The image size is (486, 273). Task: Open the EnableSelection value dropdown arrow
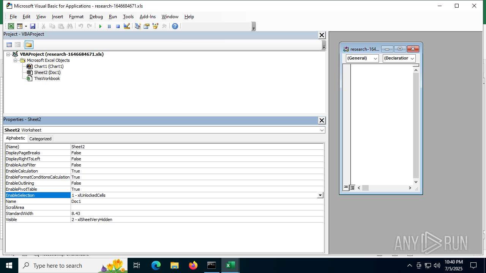coord(320,195)
